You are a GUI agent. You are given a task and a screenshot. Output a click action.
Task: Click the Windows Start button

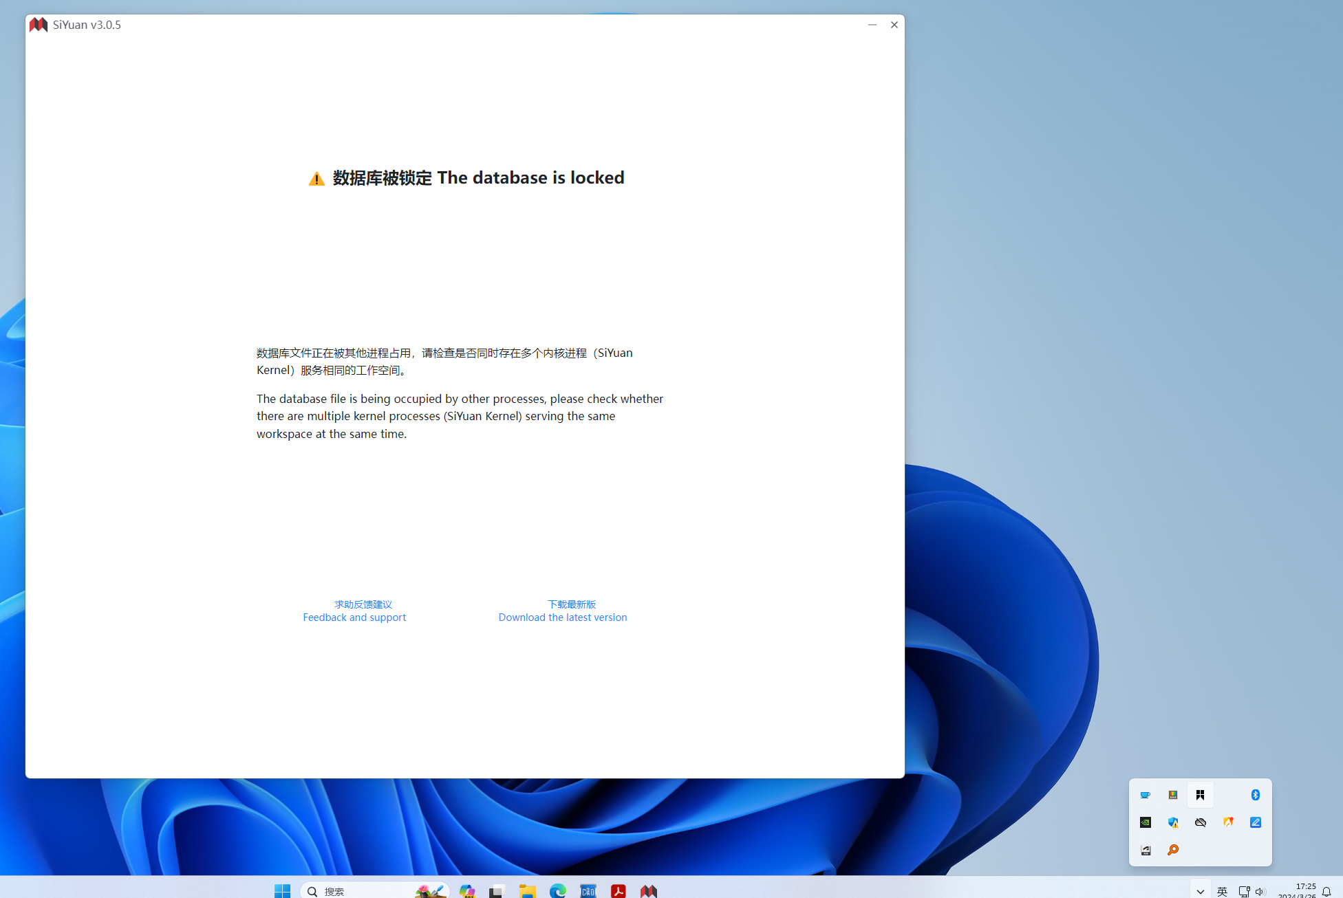tap(282, 890)
